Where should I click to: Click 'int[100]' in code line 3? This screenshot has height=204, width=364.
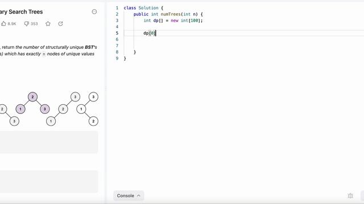[x=191, y=20]
